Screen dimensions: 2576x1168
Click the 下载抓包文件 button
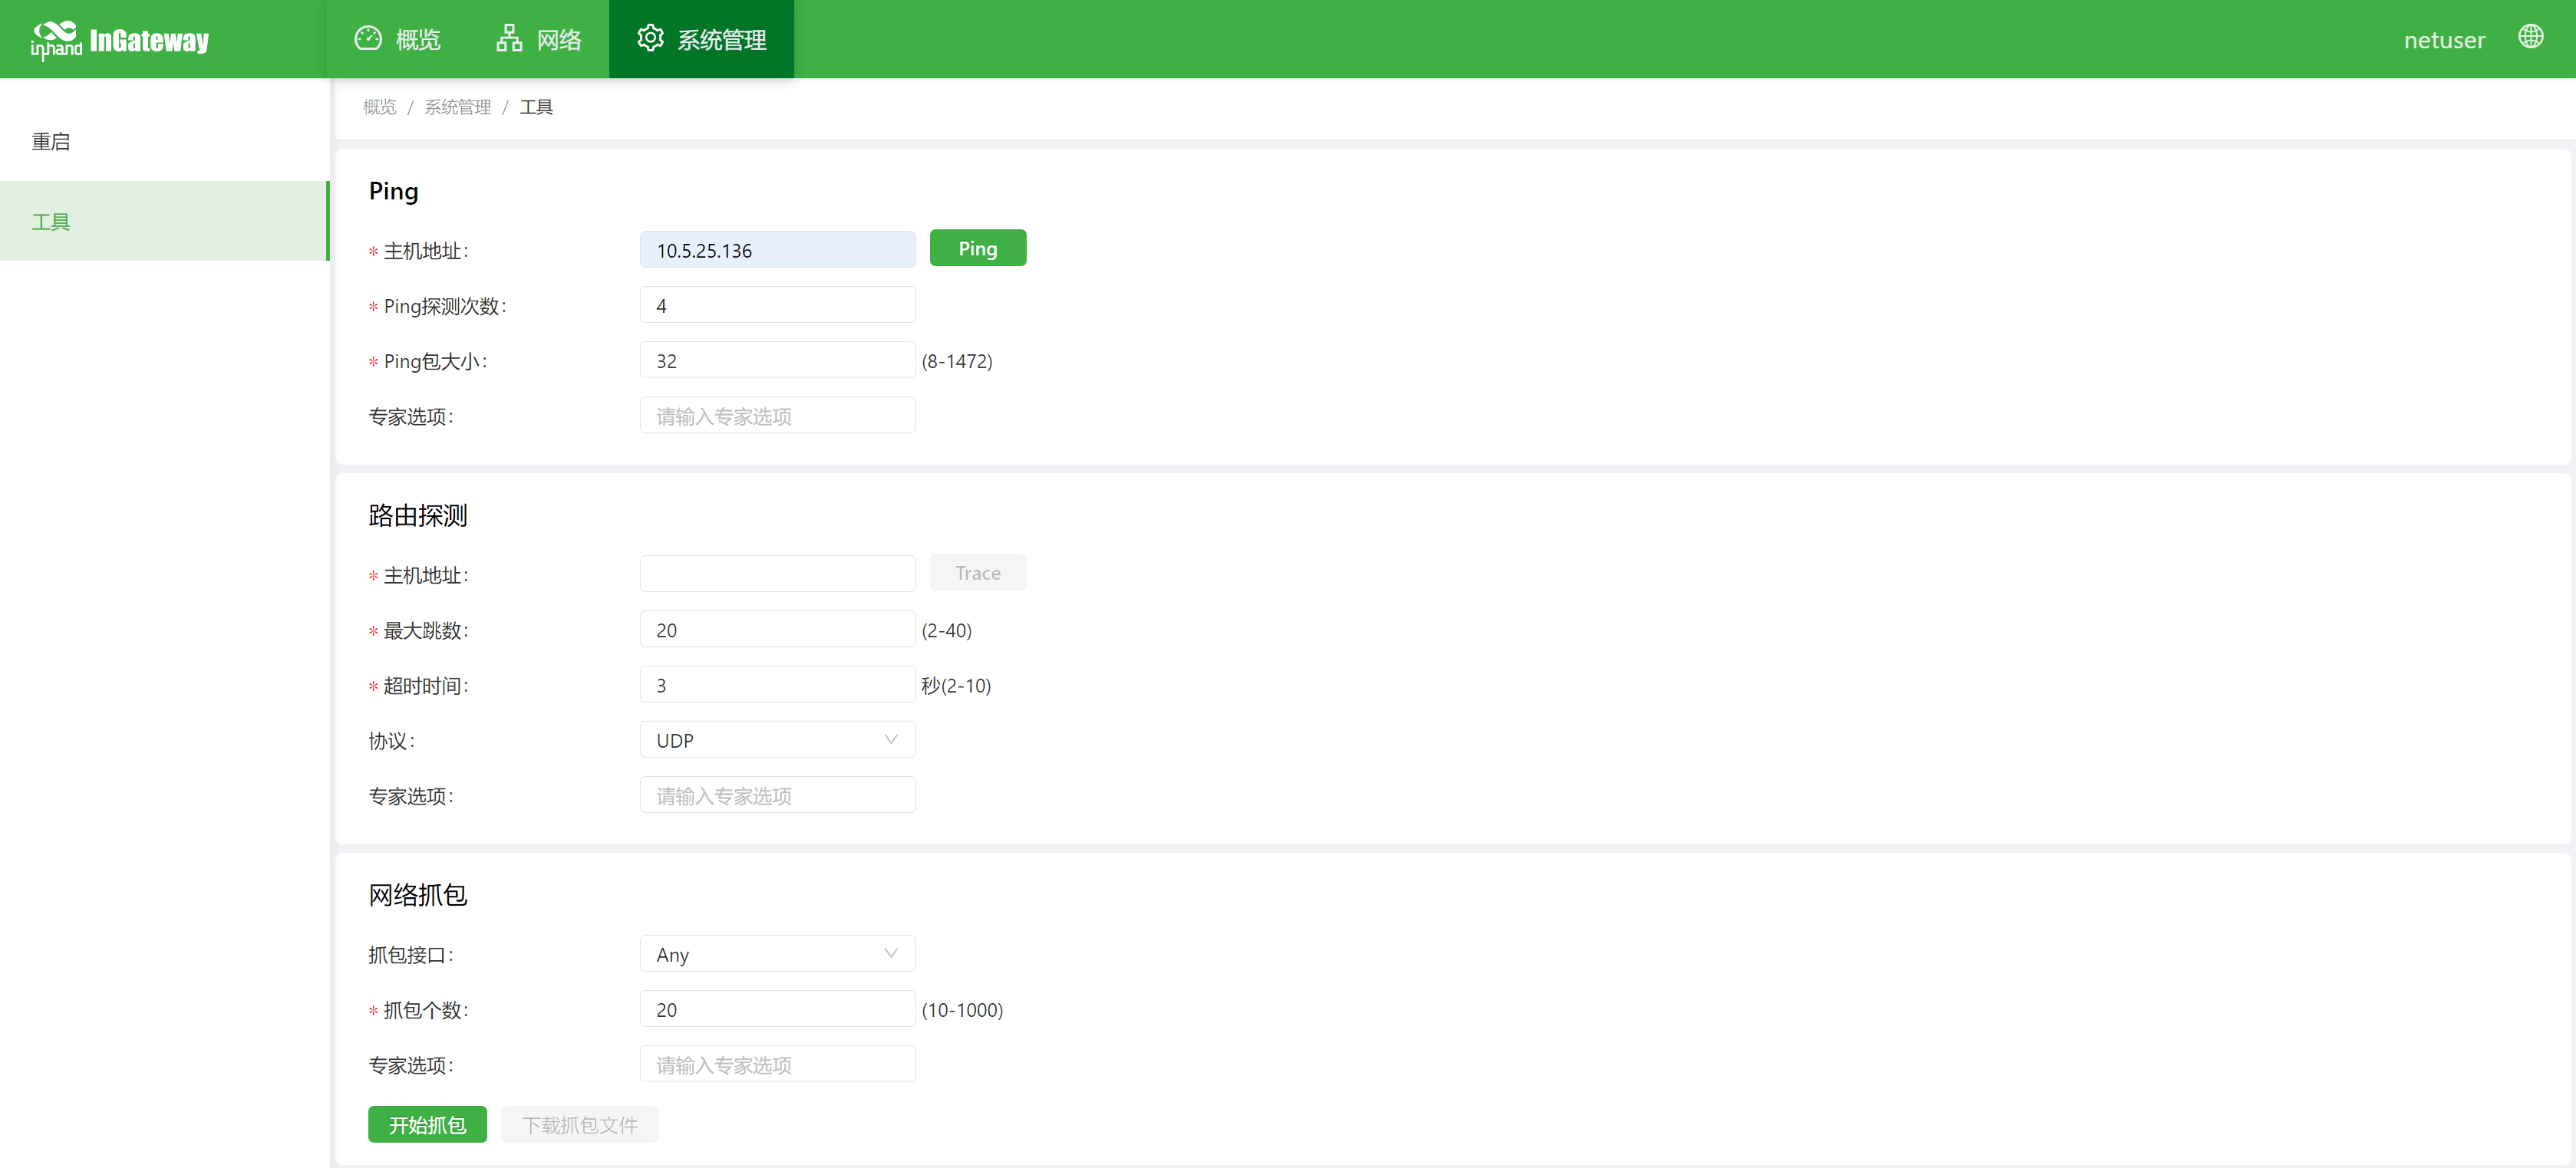point(579,1125)
